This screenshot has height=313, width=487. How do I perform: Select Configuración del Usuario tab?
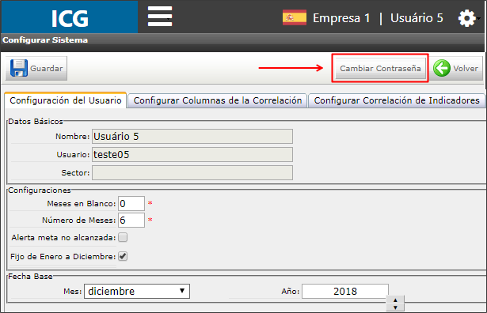point(66,100)
